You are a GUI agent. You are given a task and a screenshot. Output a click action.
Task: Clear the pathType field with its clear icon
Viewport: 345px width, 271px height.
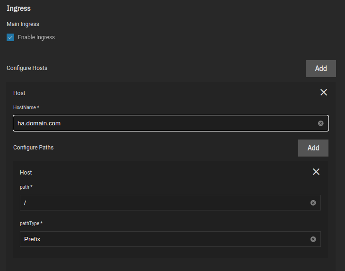pos(313,239)
